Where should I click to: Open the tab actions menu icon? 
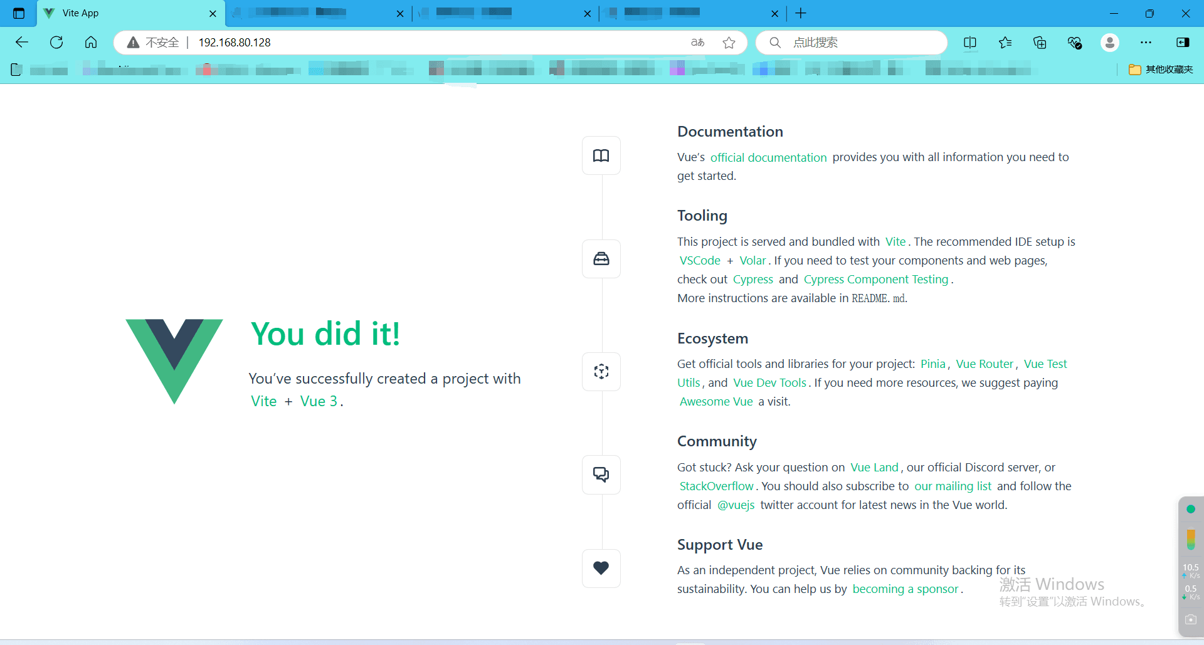click(19, 13)
